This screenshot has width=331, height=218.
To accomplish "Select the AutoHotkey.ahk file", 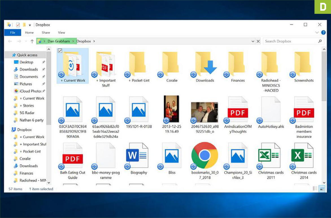I will click(x=271, y=113).
